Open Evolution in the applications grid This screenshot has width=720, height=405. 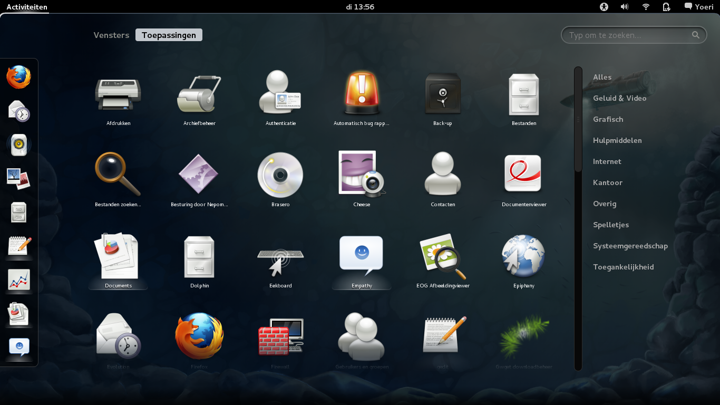pos(118,342)
